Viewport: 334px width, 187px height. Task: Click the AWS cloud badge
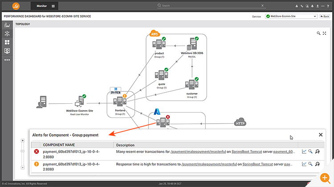[155, 33]
